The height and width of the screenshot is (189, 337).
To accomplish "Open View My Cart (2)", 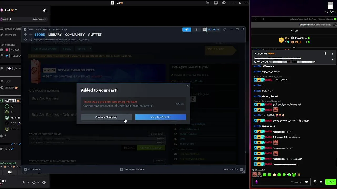I will point(161,117).
